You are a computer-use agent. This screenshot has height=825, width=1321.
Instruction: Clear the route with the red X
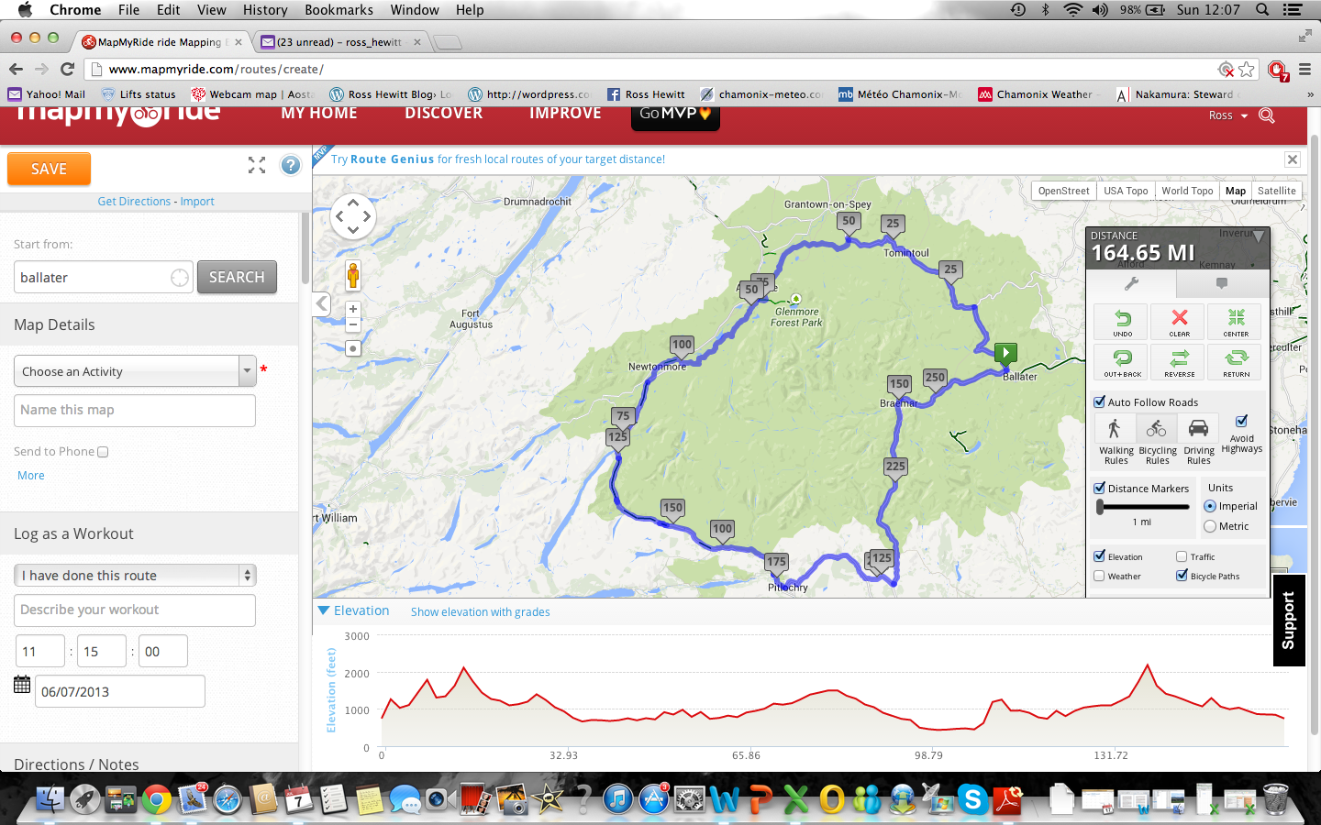point(1179,321)
